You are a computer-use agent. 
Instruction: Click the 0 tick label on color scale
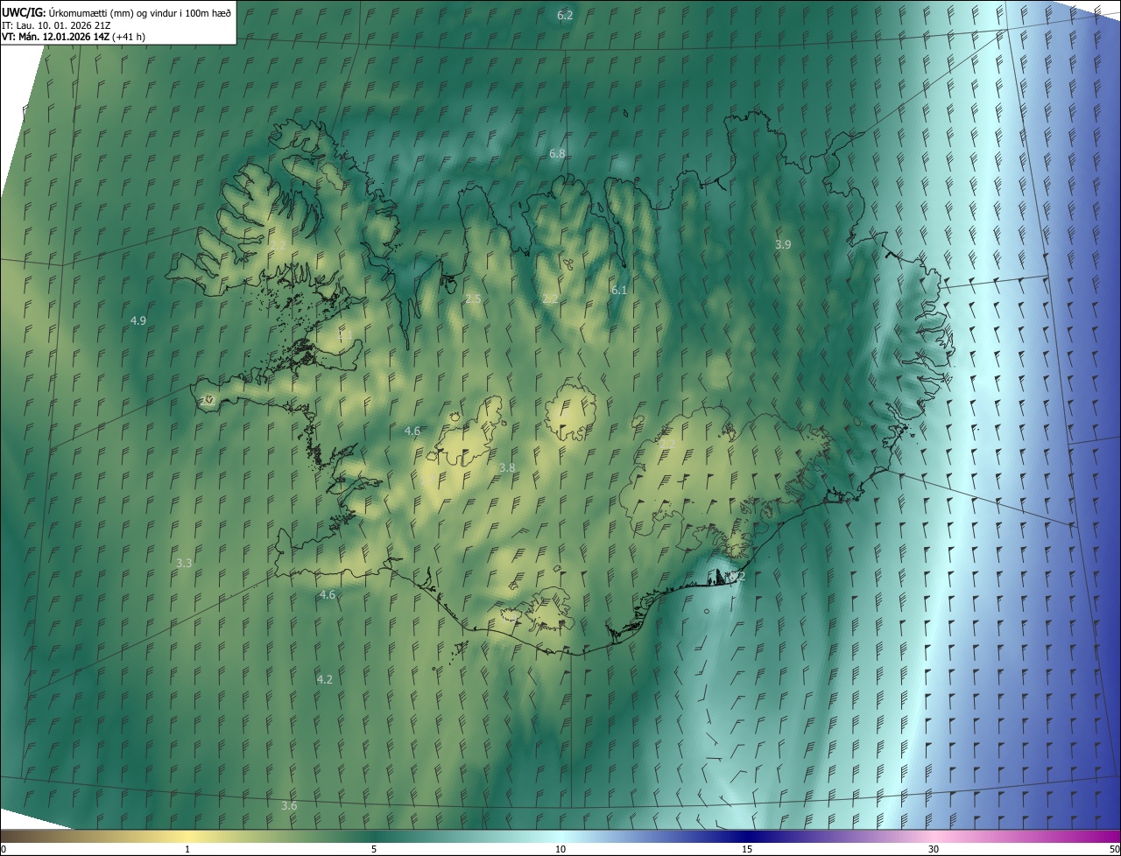[4, 849]
